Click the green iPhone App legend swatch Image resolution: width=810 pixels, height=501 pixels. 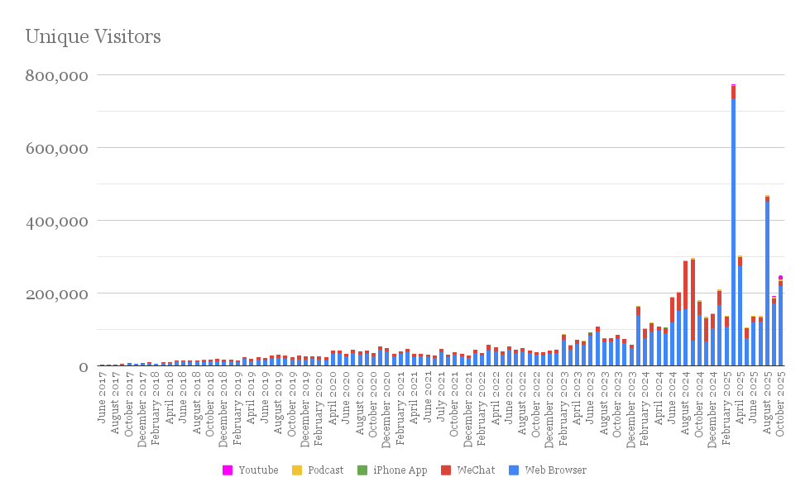click(x=362, y=470)
